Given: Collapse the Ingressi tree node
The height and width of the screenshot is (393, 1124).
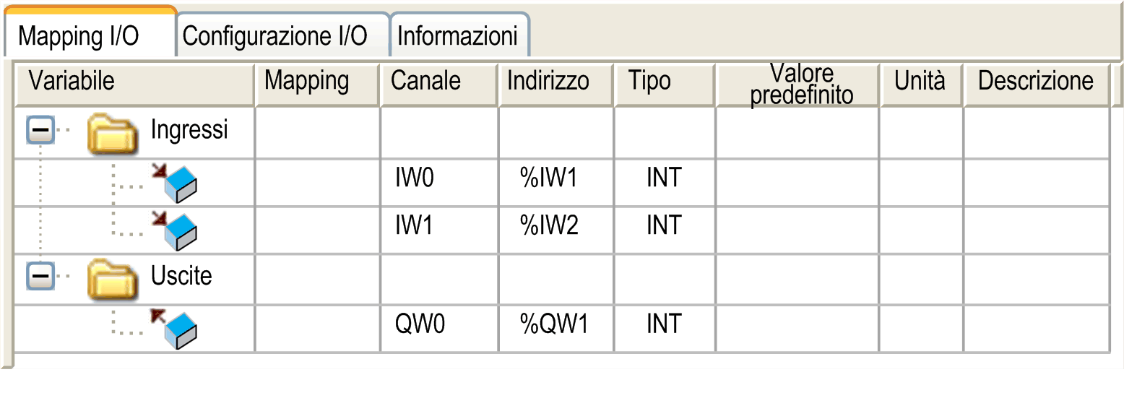Looking at the screenshot, I should click(40, 131).
